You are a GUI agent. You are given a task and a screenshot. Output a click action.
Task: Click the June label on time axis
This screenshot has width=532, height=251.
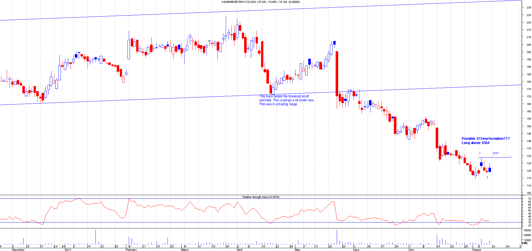(x=356, y=250)
